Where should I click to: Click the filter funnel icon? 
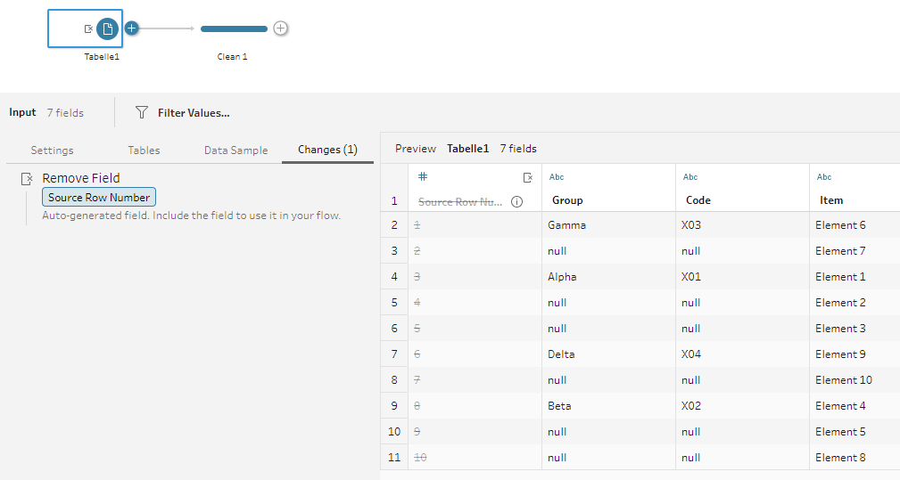coord(141,112)
